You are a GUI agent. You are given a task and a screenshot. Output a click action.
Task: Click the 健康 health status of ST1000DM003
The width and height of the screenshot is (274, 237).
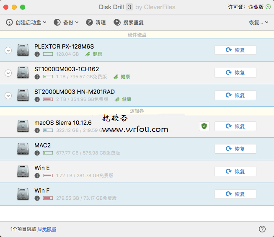pos(122,77)
